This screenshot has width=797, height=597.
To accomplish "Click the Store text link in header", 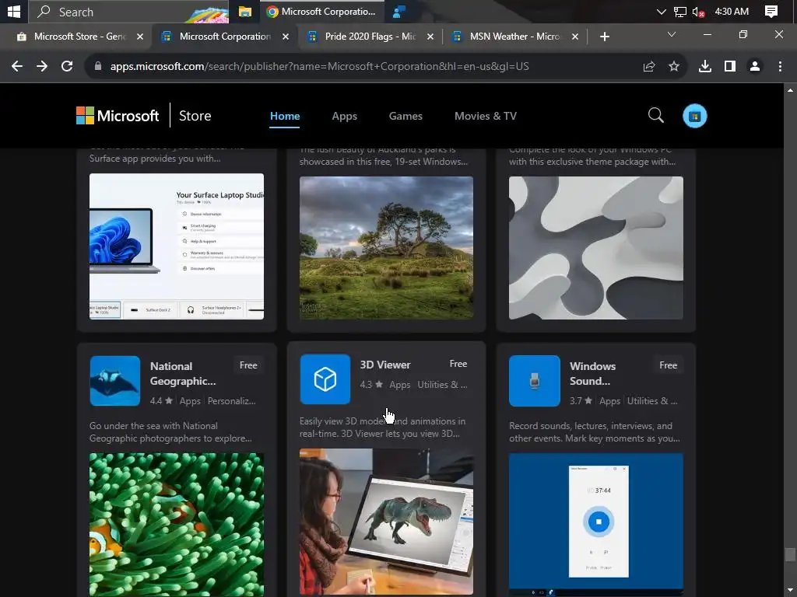I will tap(195, 116).
